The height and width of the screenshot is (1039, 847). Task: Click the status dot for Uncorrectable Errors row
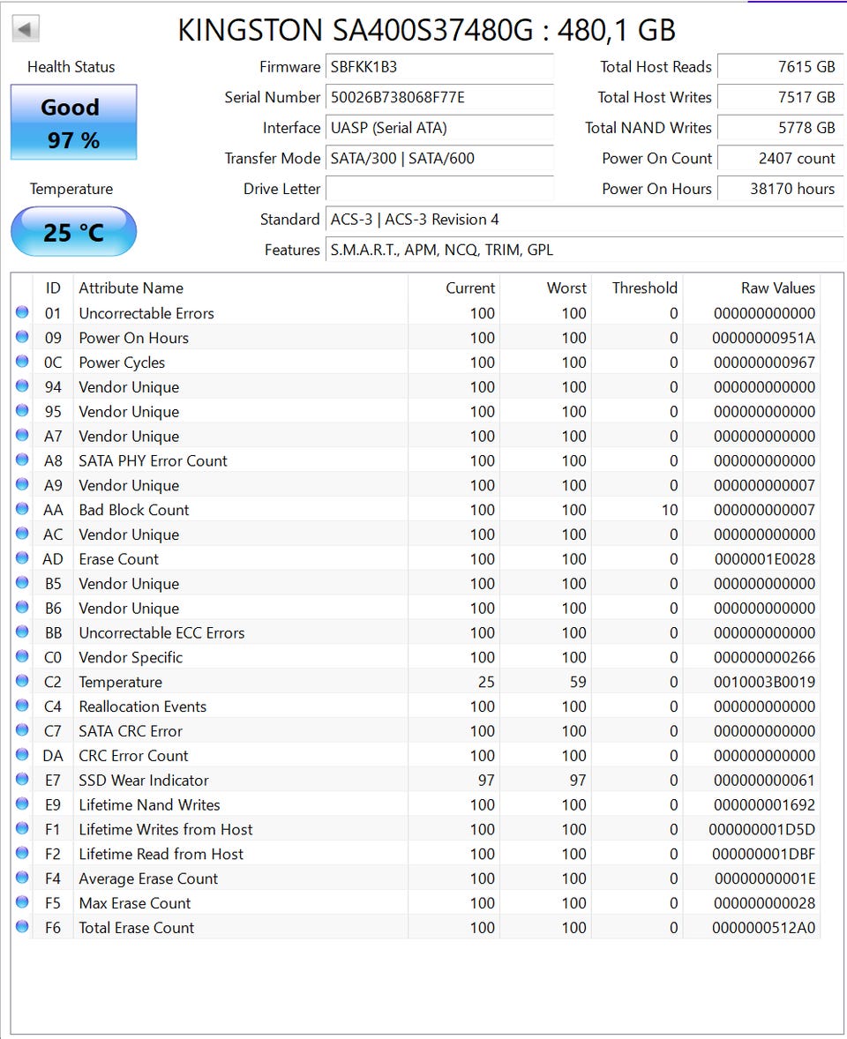coord(22,312)
